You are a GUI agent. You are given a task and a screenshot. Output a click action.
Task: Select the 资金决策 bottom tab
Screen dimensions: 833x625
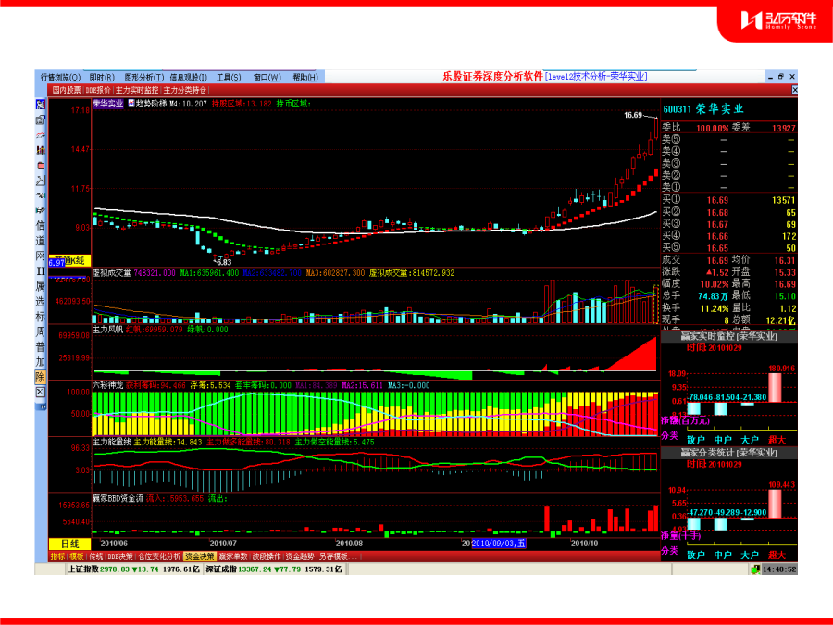tap(200, 556)
